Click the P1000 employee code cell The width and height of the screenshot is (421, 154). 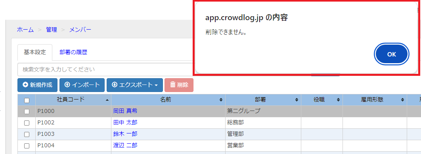point(73,111)
